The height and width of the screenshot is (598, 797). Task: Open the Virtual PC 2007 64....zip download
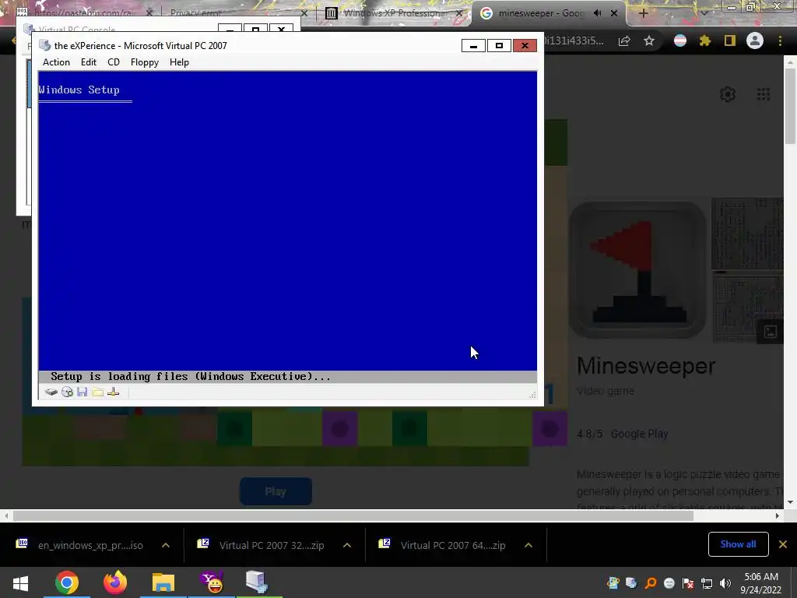coord(453,545)
